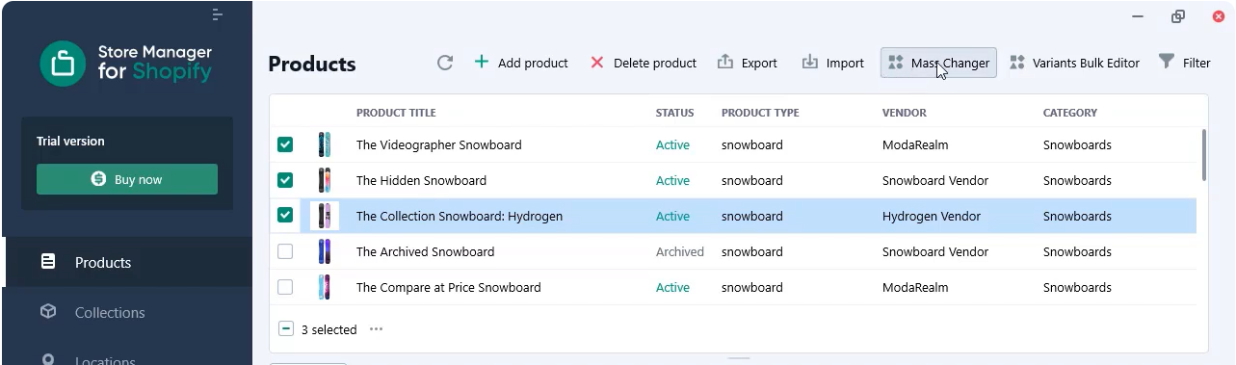Screen dimensions: 1236x365
Task: Uncheck The Videographer Snowboard checkbox
Action: 285,144
